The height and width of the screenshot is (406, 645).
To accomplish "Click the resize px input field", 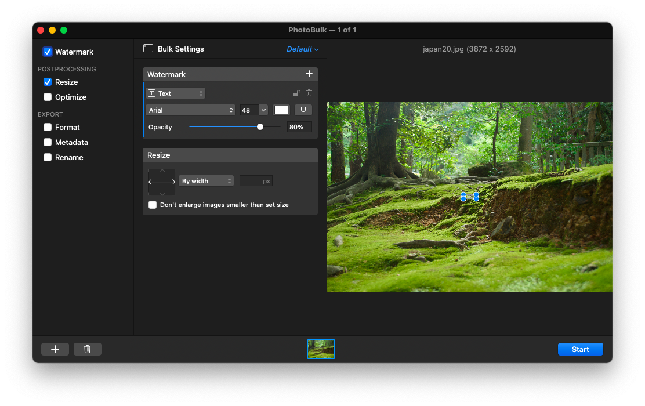I will pos(256,181).
